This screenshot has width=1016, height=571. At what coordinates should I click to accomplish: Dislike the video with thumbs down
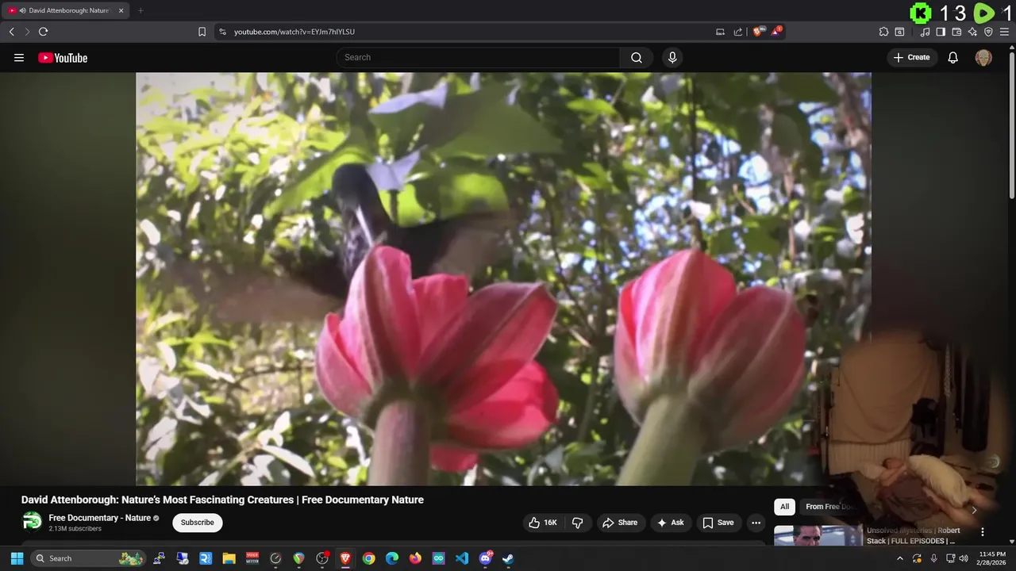click(578, 523)
